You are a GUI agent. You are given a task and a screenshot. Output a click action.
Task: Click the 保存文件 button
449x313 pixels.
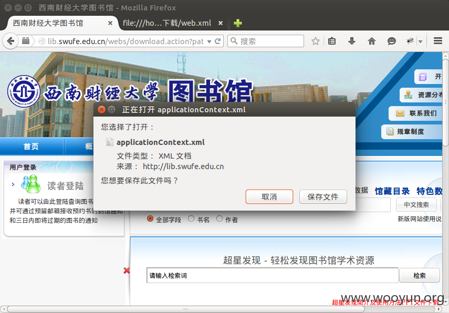323,197
